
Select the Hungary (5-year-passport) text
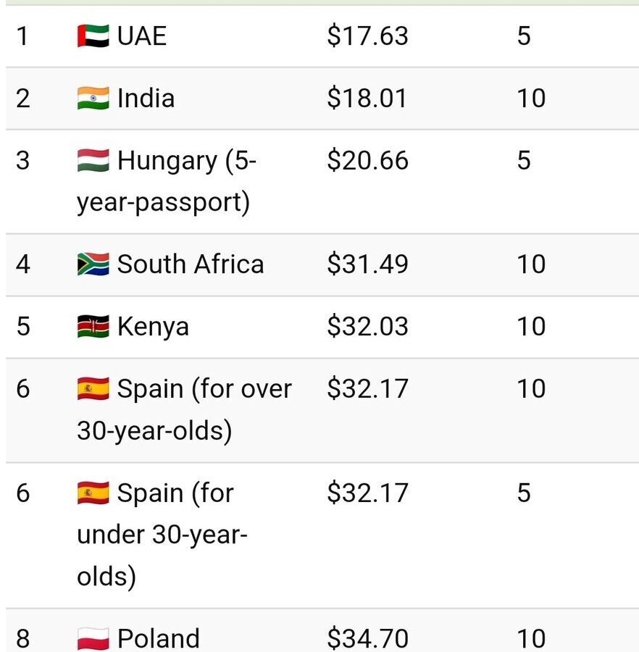pyautogui.click(x=167, y=182)
